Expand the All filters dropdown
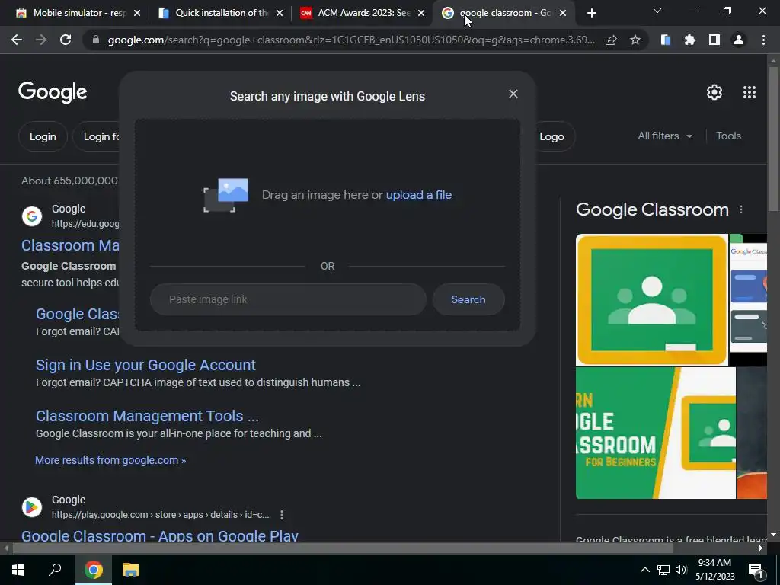780x585 pixels. 664,136
